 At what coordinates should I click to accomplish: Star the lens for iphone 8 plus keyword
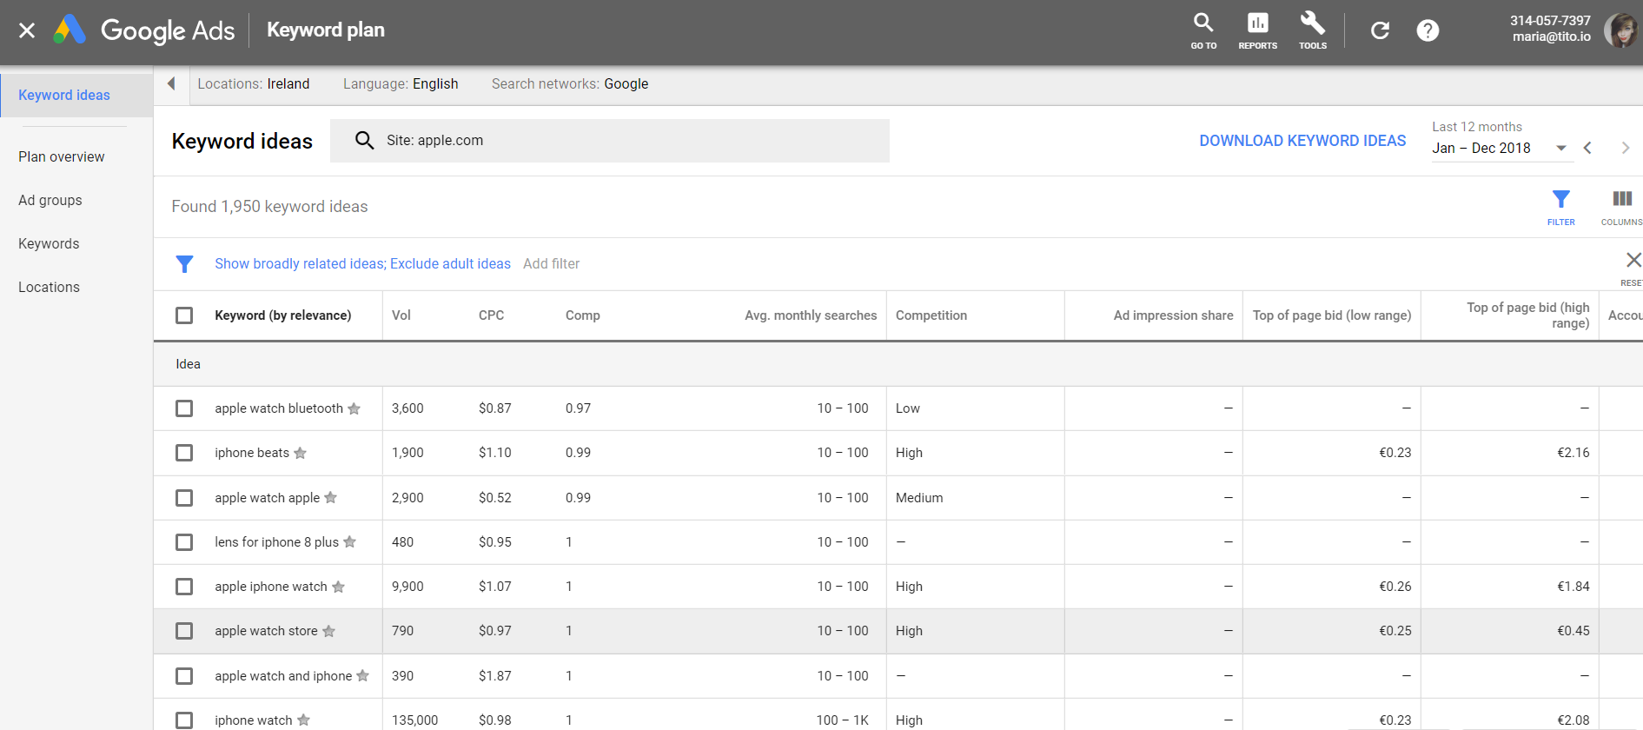tap(349, 542)
